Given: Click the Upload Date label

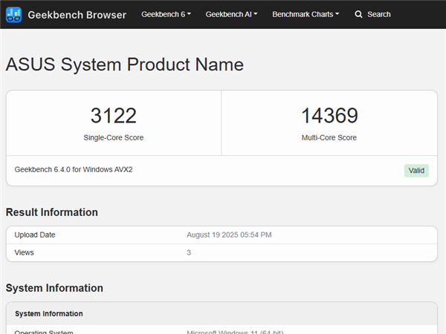Looking at the screenshot, I should click(x=35, y=235).
